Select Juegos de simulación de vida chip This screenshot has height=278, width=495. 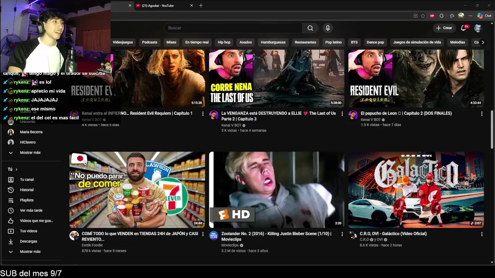(x=417, y=42)
